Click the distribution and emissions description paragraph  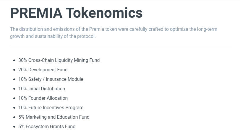(x=113, y=33)
